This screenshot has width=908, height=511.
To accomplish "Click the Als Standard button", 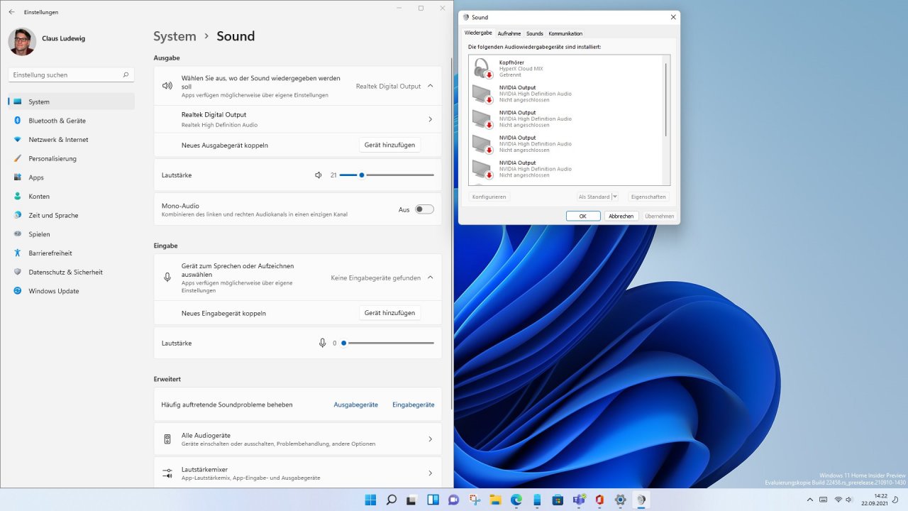I will click(594, 197).
